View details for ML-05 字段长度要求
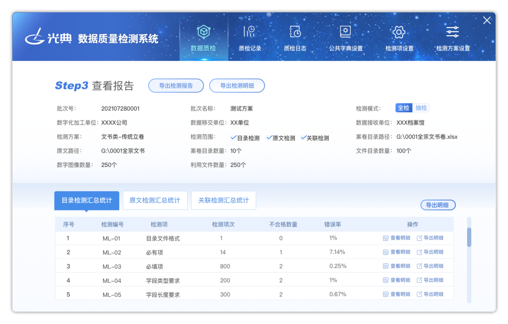This screenshot has height=324, width=508. coord(397,294)
